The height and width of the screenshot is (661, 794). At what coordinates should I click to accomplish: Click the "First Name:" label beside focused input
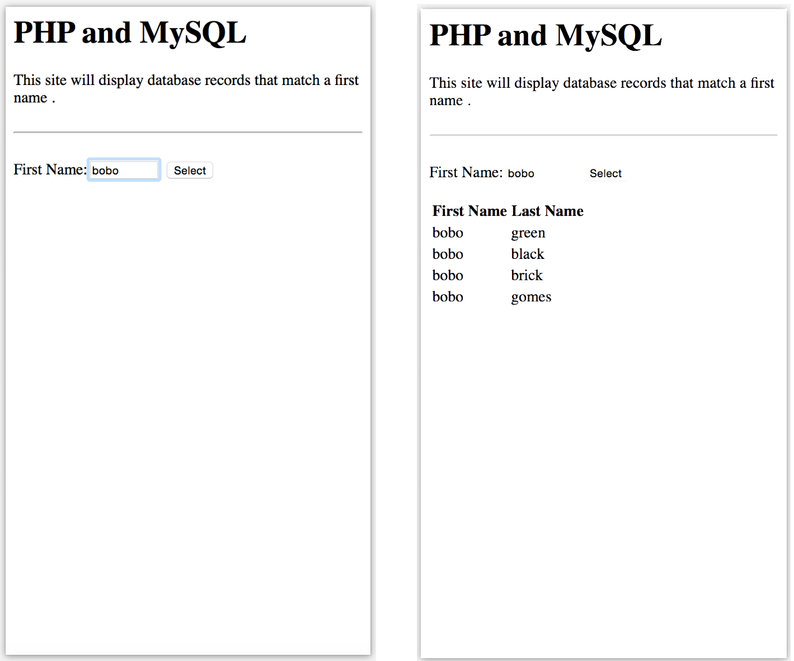tap(50, 169)
